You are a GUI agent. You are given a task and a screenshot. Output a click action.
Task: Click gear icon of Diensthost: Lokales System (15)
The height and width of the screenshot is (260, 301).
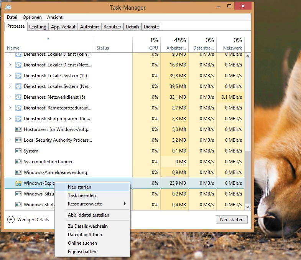(18, 76)
